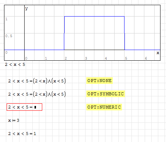Click the falling blue edge at x equals 5
The image size is (166, 142).
[x=124, y=33]
